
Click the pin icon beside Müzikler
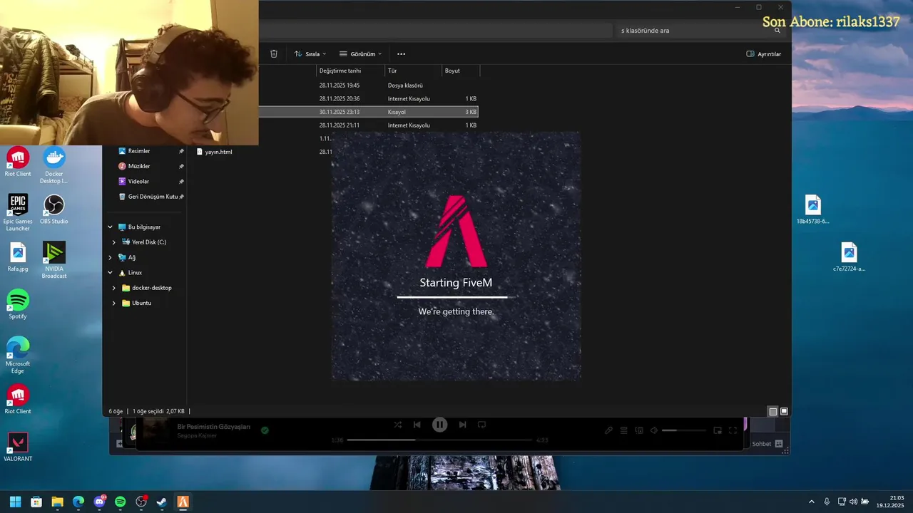[x=181, y=166]
